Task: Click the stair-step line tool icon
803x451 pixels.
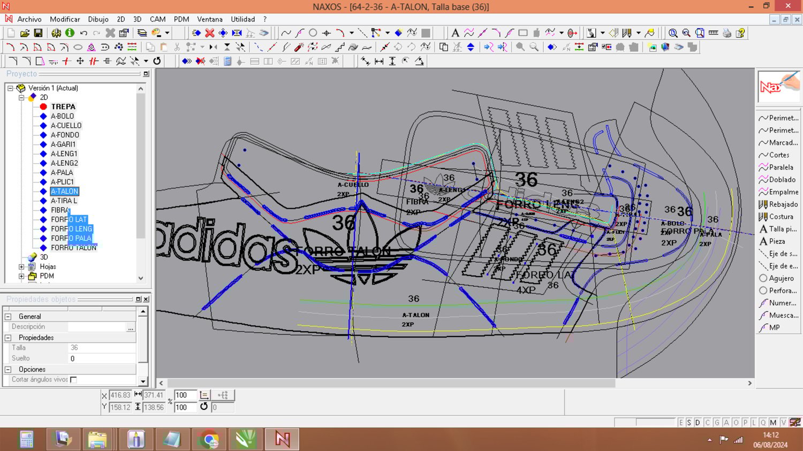Action: [x=339, y=47]
